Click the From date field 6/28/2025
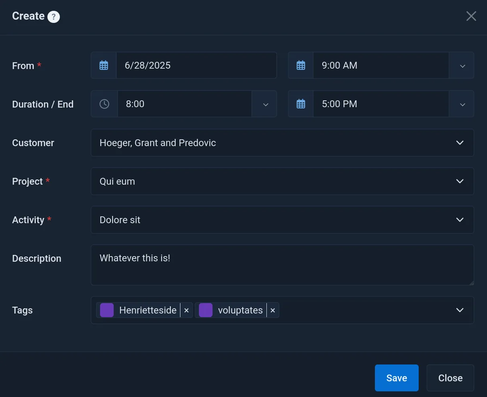Image resolution: width=487 pixels, height=397 pixels. click(196, 65)
